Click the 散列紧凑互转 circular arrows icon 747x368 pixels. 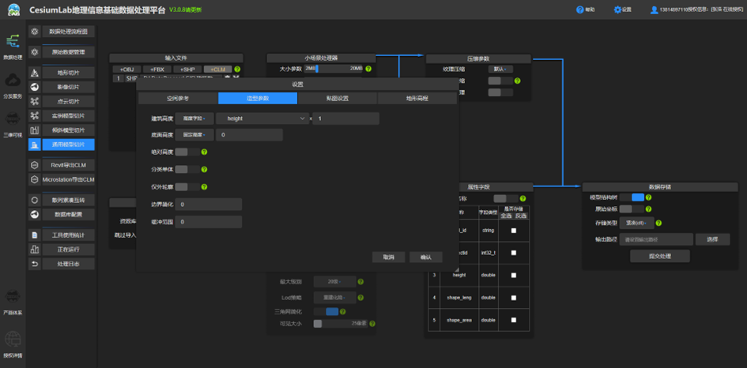34,200
